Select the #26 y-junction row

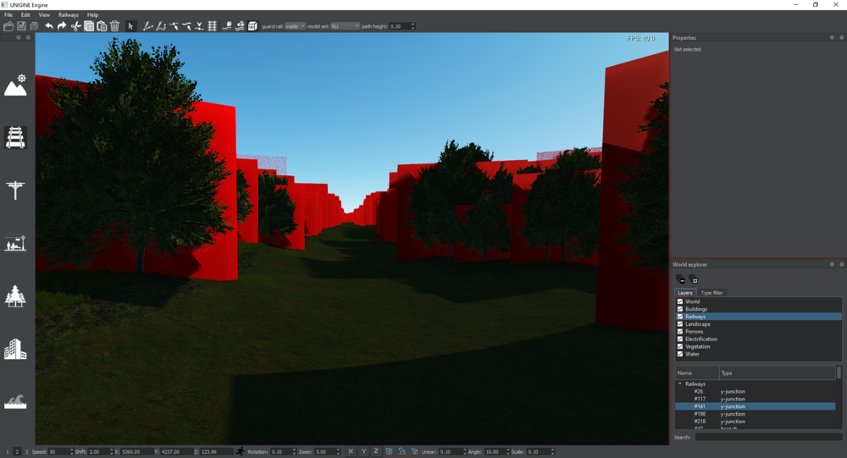pyautogui.click(x=756, y=392)
